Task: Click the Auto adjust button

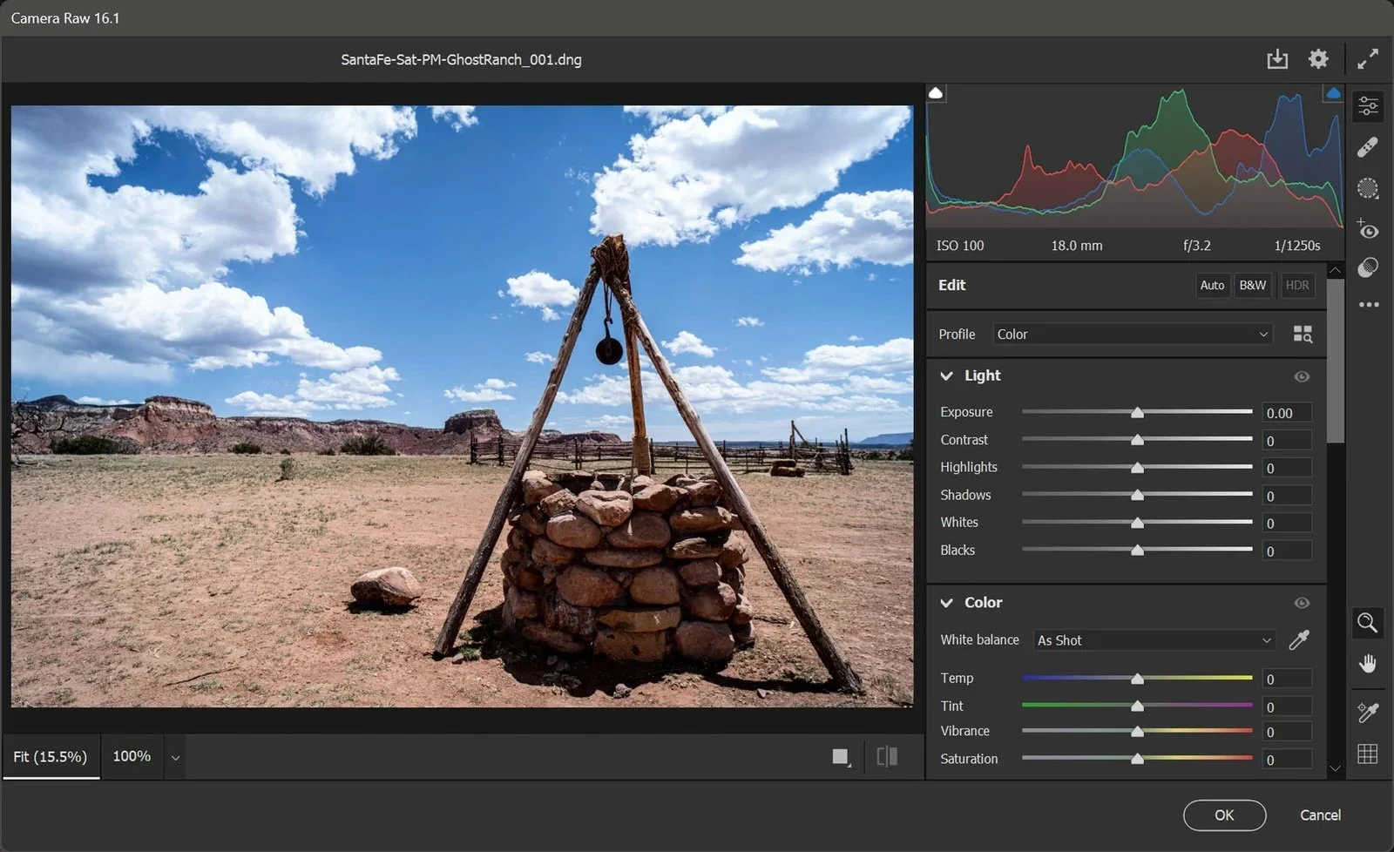Action: 1212,285
